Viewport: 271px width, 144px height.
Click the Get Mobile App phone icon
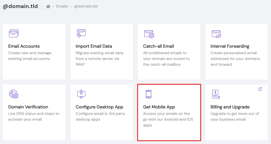[149, 94]
